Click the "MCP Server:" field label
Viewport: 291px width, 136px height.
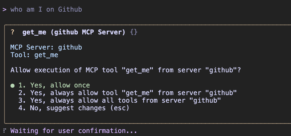pyautogui.click(x=32, y=48)
